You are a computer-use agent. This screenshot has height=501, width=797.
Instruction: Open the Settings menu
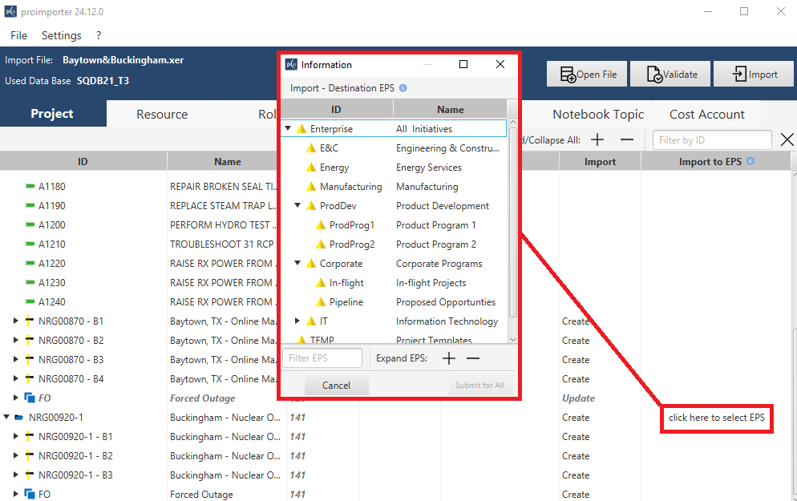pyautogui.click(x=61, y=35)
